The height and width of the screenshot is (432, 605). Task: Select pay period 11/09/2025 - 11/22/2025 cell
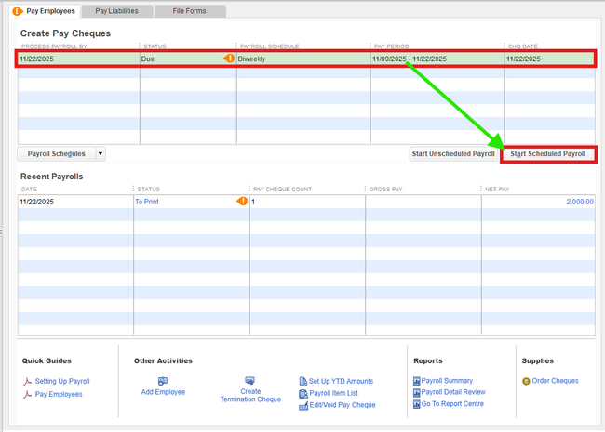[x=437, y=59]
